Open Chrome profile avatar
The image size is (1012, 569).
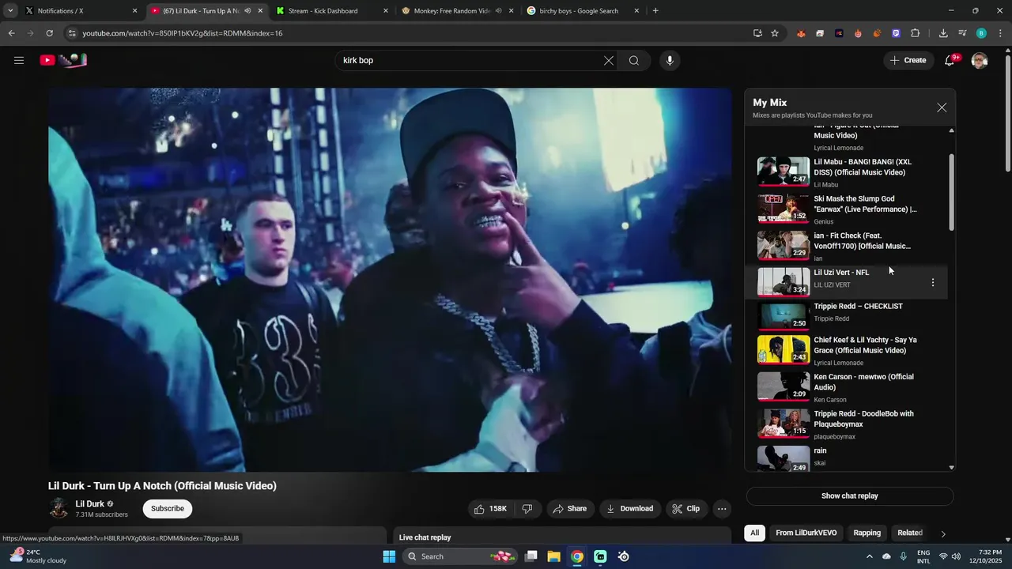[x=981, y=33]
